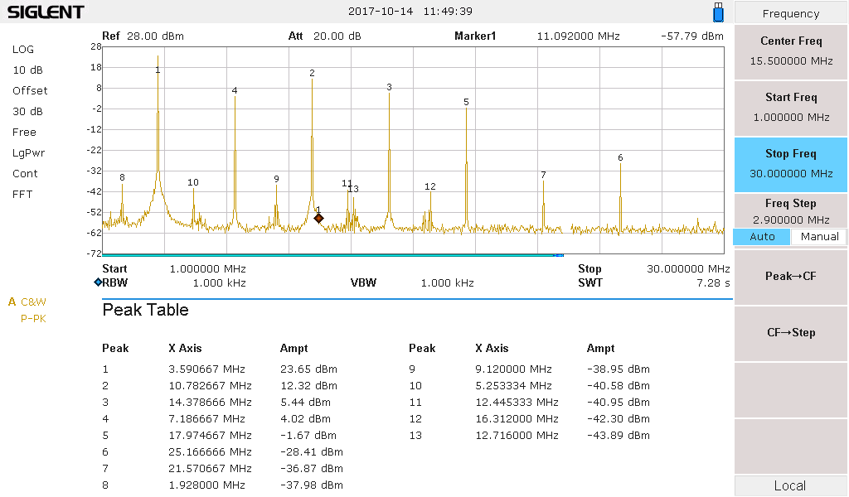
Task: Switch Freq Step to Auto
Action: click(x=762, y=237)
